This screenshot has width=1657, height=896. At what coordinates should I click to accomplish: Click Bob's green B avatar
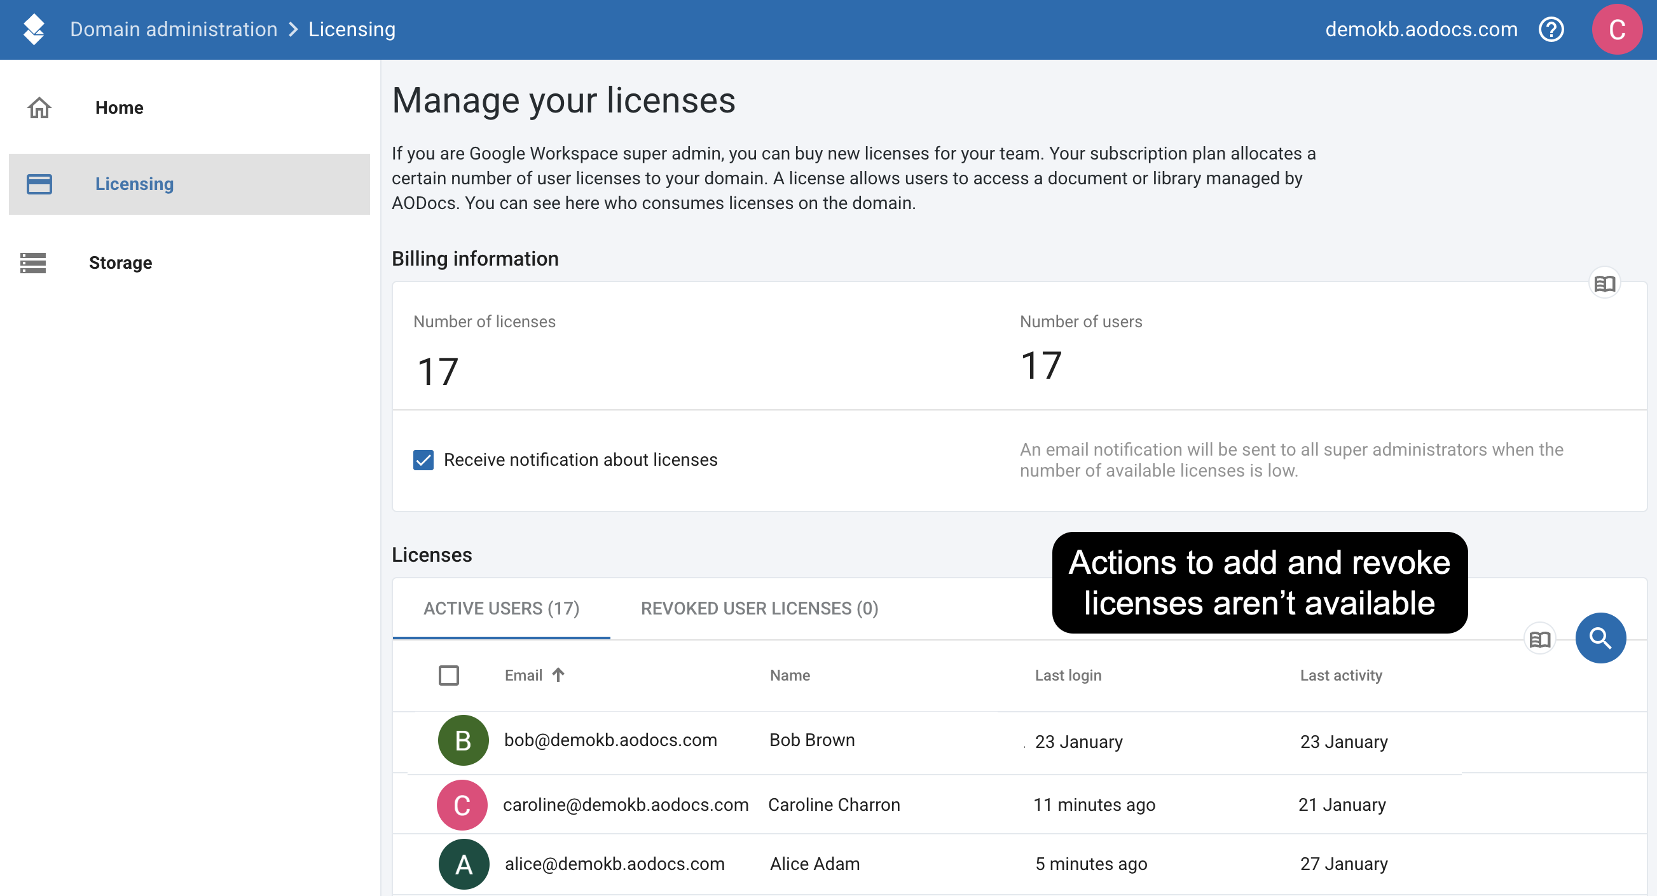click(463, 740)
